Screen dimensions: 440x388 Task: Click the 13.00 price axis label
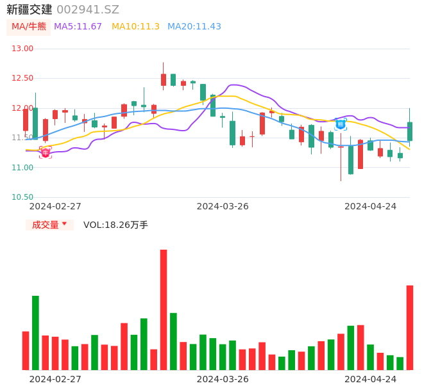point(23,49)
